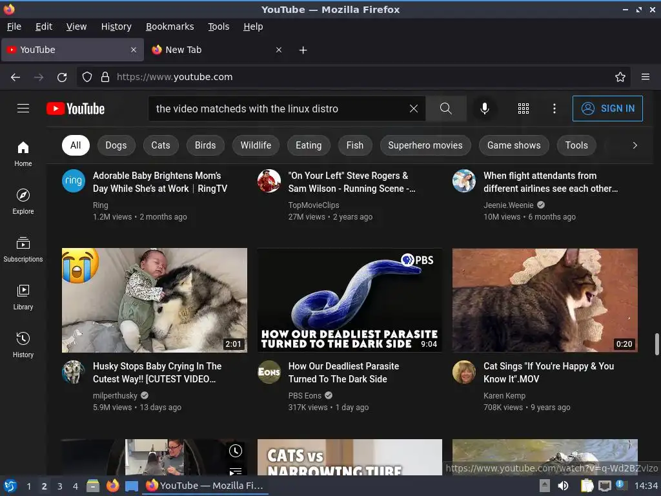Start voice search with microphone icon
661x496 pixels.
coord(485,108)
